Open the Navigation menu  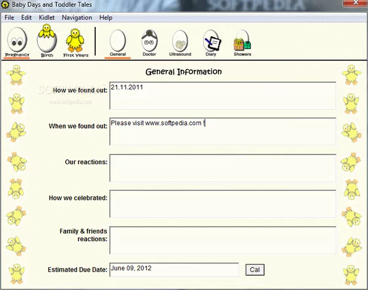(x=77, y=18)
